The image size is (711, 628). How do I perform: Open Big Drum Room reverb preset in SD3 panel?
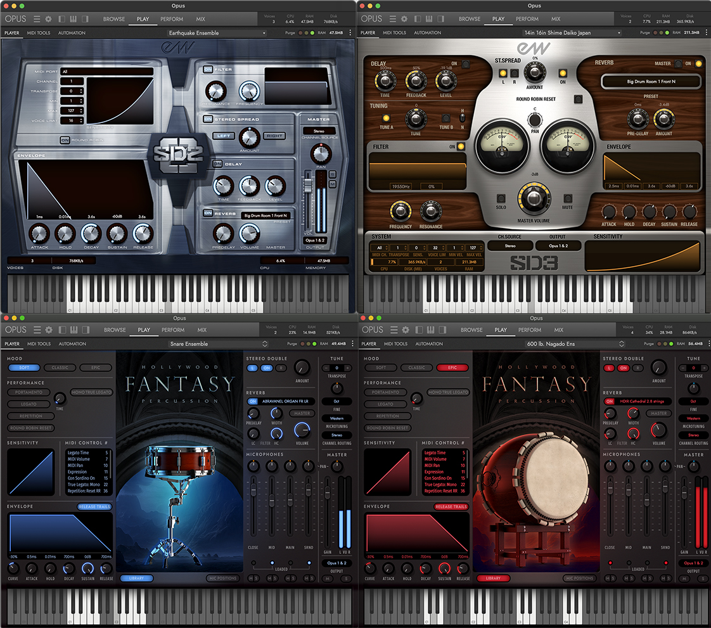coord(651,82)
